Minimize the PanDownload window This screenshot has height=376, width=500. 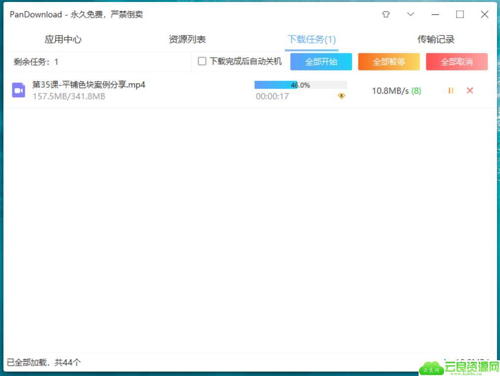point(435,15)
